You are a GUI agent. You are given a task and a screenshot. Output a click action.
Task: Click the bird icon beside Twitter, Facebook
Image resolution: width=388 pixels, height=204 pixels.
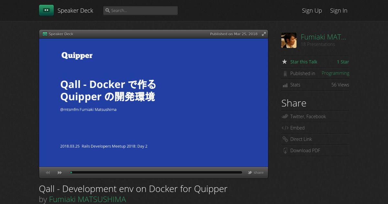(285, 117)
